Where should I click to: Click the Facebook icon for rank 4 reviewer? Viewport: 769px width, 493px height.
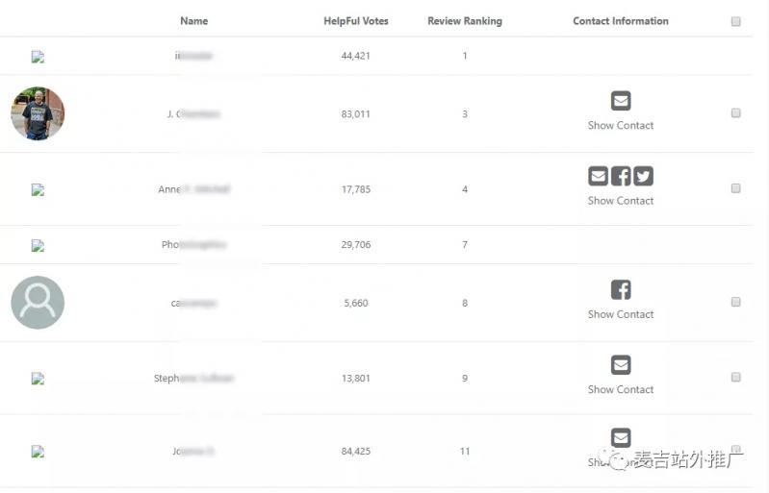coord(621,176)
